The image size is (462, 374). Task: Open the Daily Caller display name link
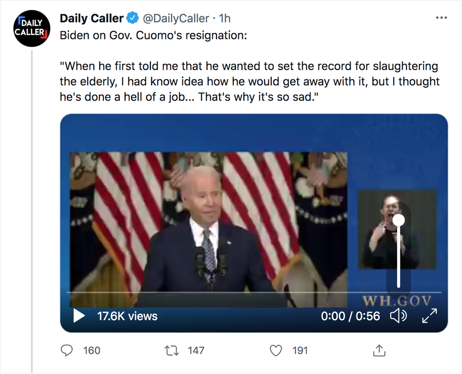click(x=92, y=18)
